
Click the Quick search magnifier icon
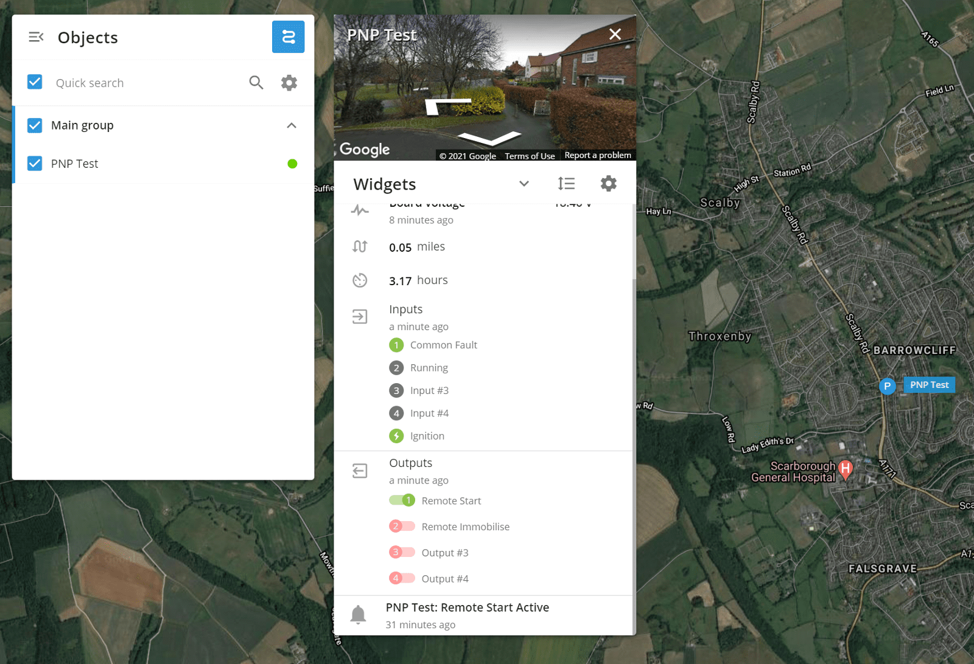(x=256, y=83)
